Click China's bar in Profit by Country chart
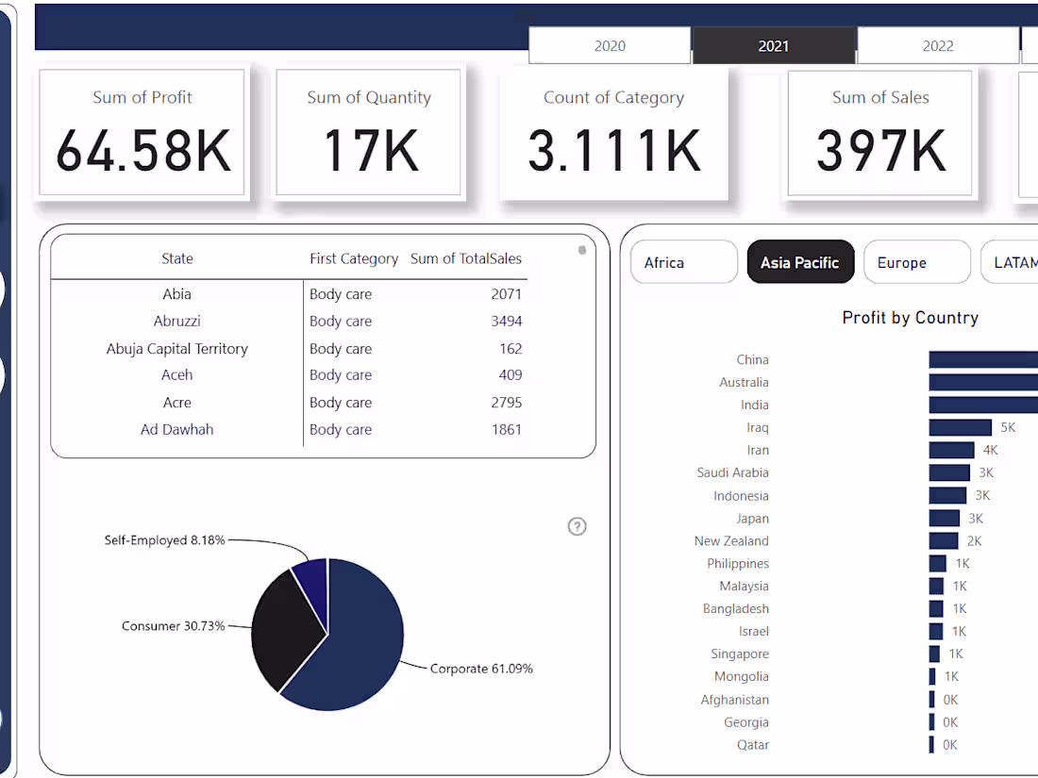Screen dimensions: 1038x778 click(x=981, y=359)
